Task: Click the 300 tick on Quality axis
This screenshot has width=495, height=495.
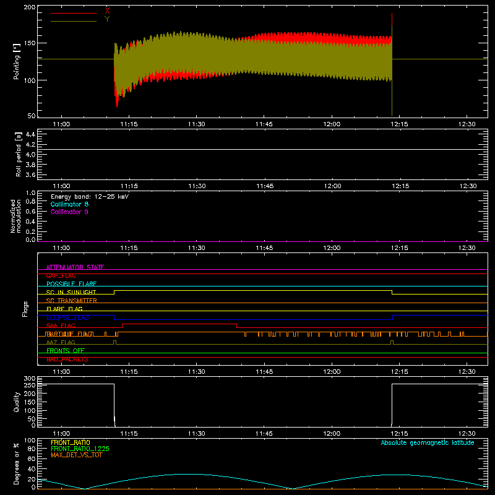Action: tap(30, 378)
